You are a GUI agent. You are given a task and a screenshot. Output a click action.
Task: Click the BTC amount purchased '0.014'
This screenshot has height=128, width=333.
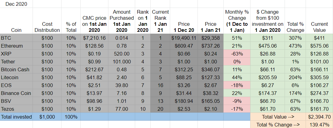(122, 38)
